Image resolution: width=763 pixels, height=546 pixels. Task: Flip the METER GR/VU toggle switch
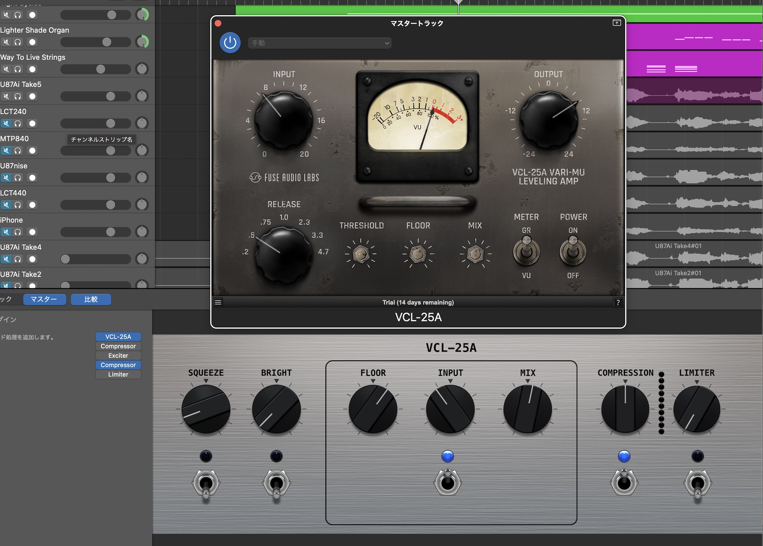tap(526, 251)
